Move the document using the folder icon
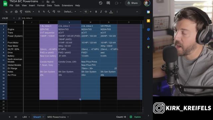 tap(48, 2)
